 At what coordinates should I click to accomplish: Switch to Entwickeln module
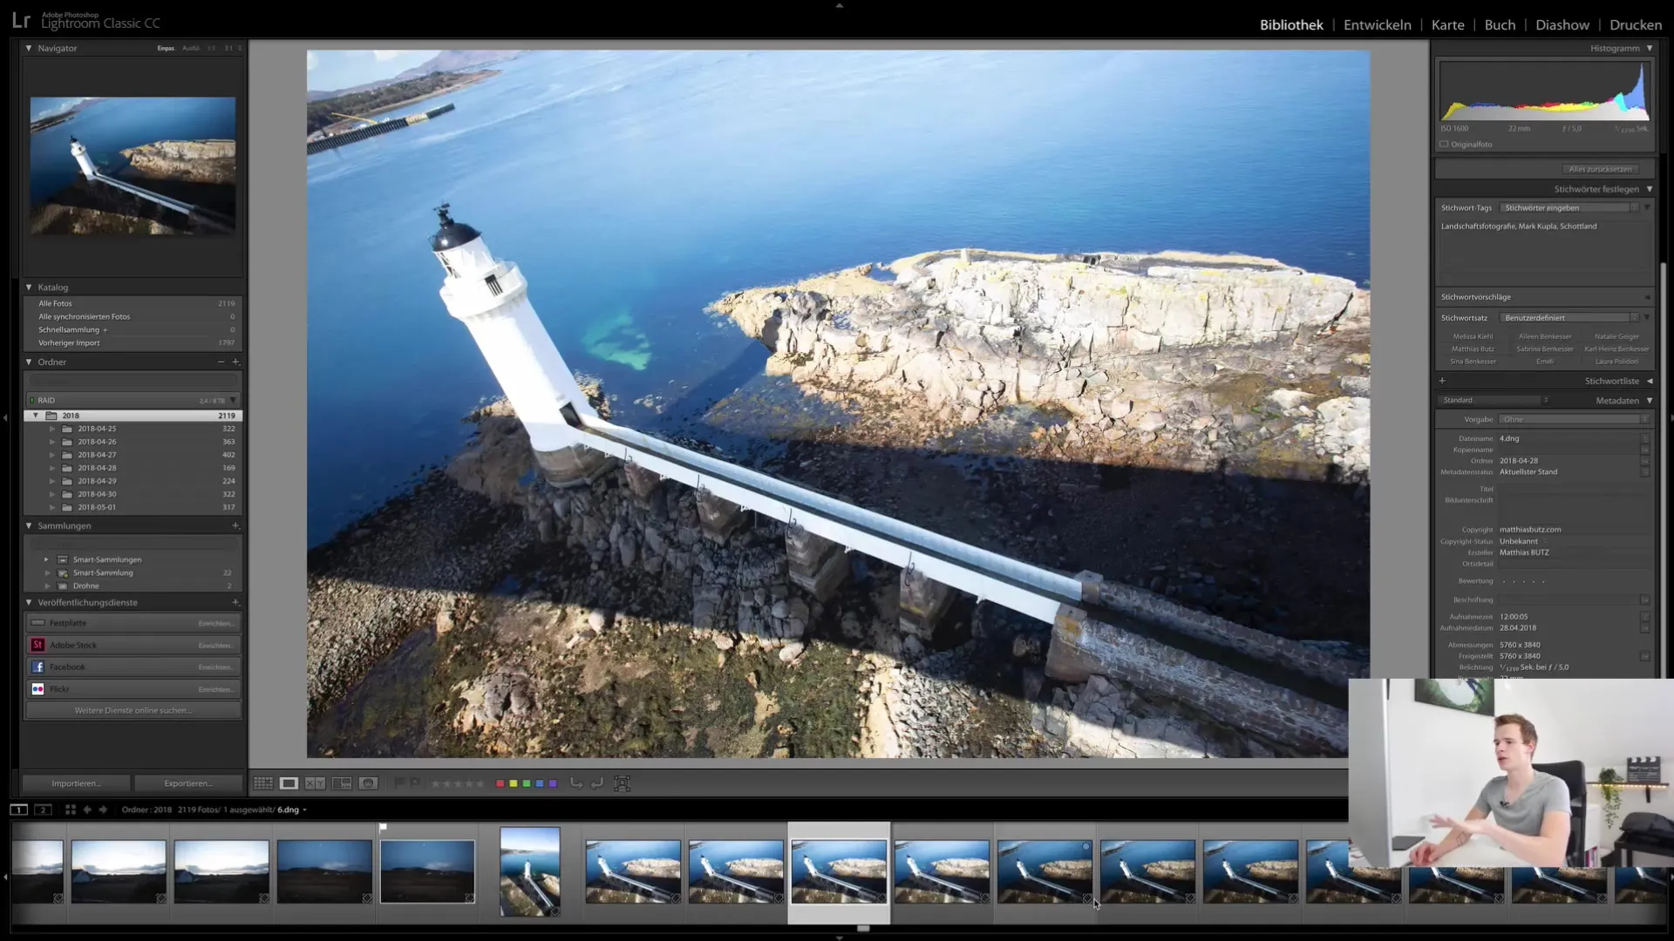tap(1377, 24)
